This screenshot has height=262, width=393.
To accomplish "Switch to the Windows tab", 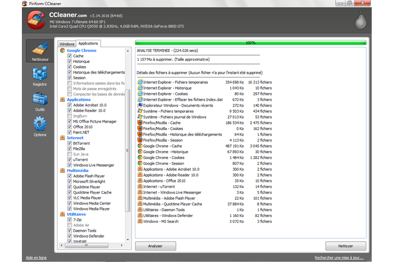I will click(x=67, y=44).
